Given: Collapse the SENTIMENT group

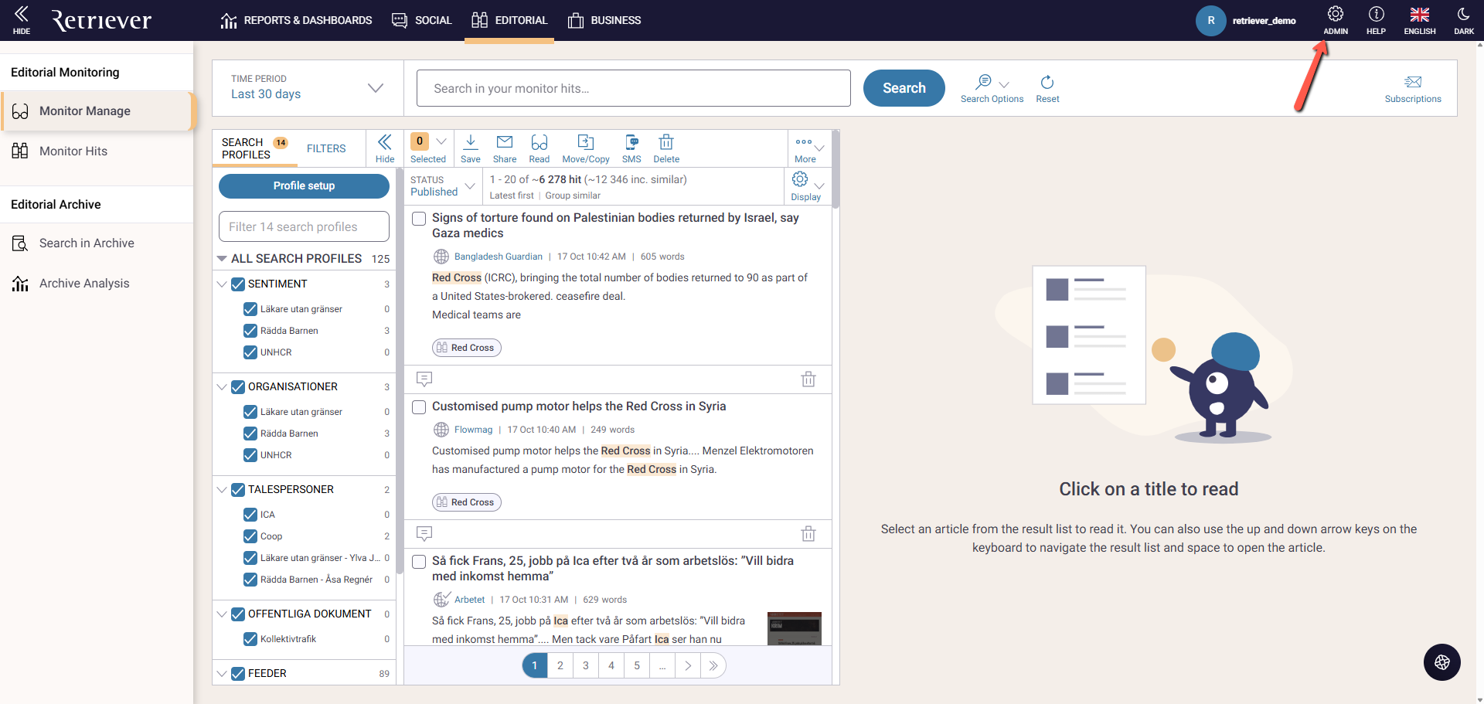Looking at the screenshot, I should click(222, 284).
